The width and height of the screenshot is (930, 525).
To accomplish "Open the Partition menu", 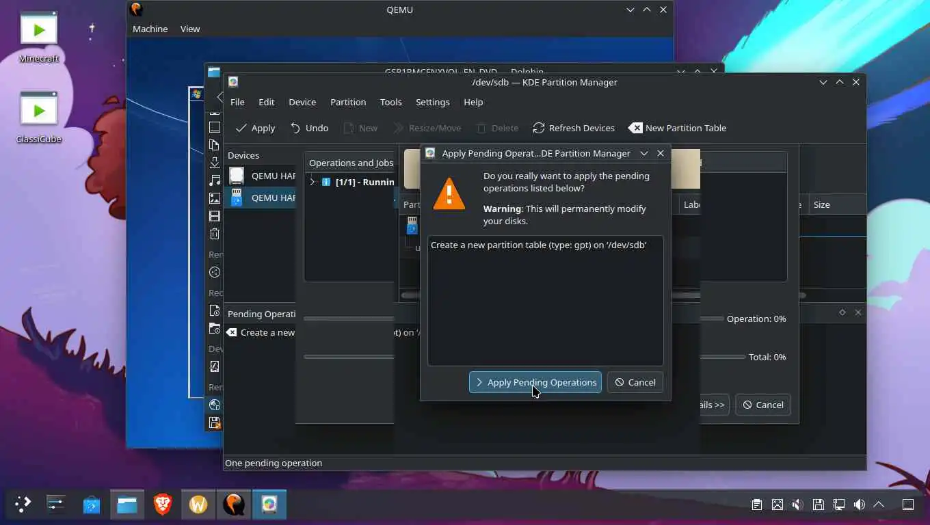I will [348, 102].
